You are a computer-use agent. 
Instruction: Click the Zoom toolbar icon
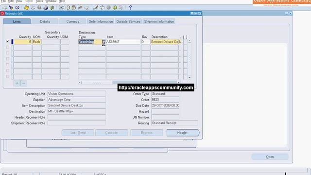[x=102, y=8]
